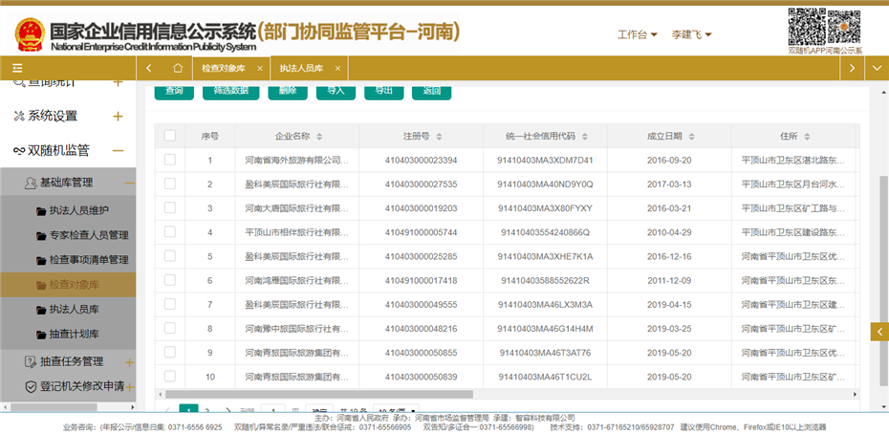Expand 系统设置 with its plus sign
889x434 pixels.
(118, 117)
